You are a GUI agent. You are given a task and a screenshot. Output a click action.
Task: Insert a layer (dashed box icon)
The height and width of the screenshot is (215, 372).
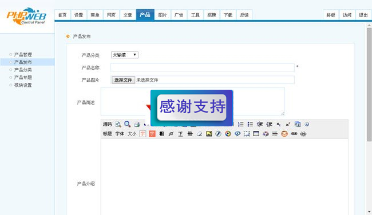247,134
